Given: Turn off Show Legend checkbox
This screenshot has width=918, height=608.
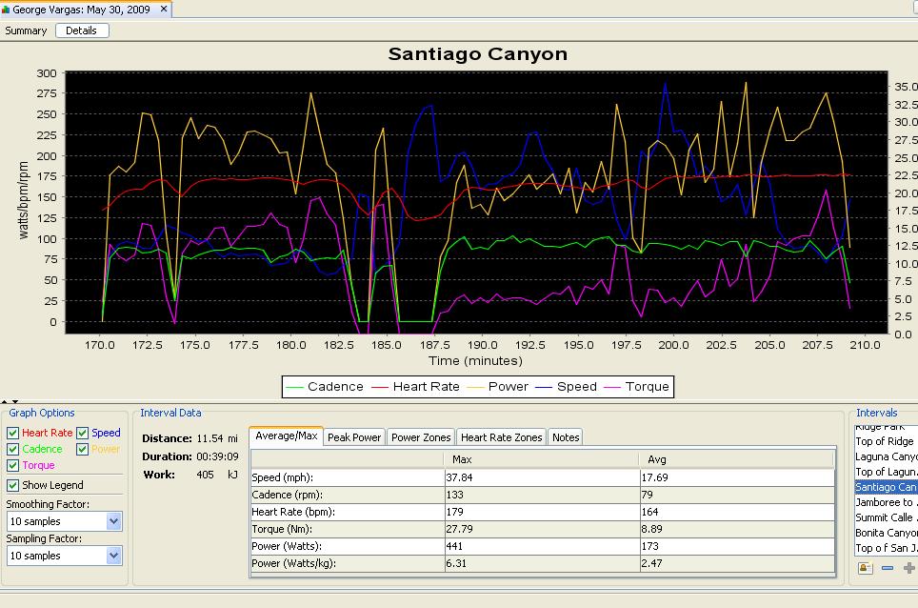Looking at the screenshot, I should (x=12, y=485).
